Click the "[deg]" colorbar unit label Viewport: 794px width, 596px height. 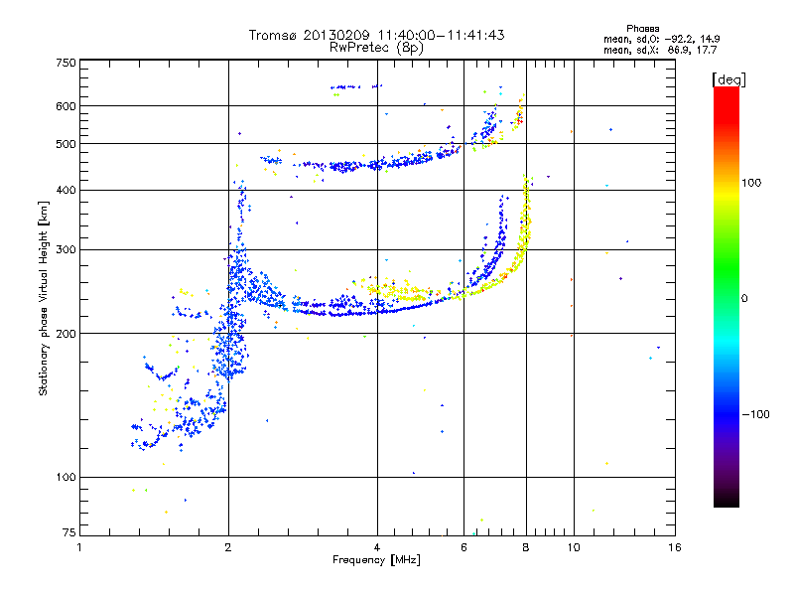729,79
